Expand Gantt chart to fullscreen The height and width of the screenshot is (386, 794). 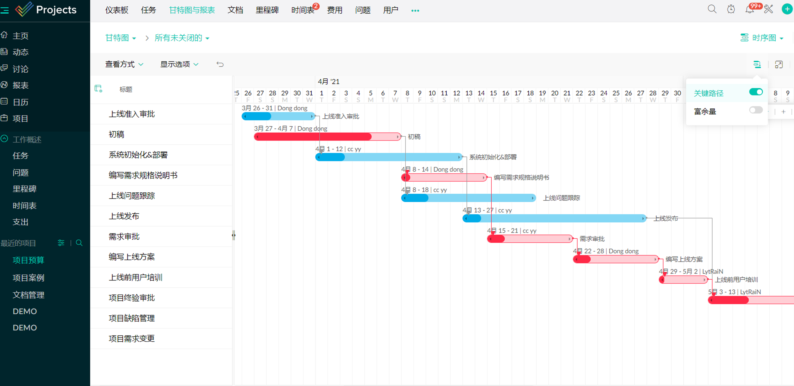coord(778,64)
